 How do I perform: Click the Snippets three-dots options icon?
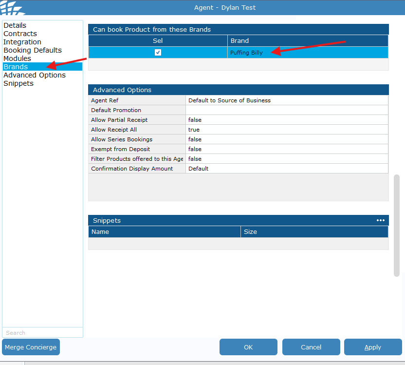coord(380,220)
